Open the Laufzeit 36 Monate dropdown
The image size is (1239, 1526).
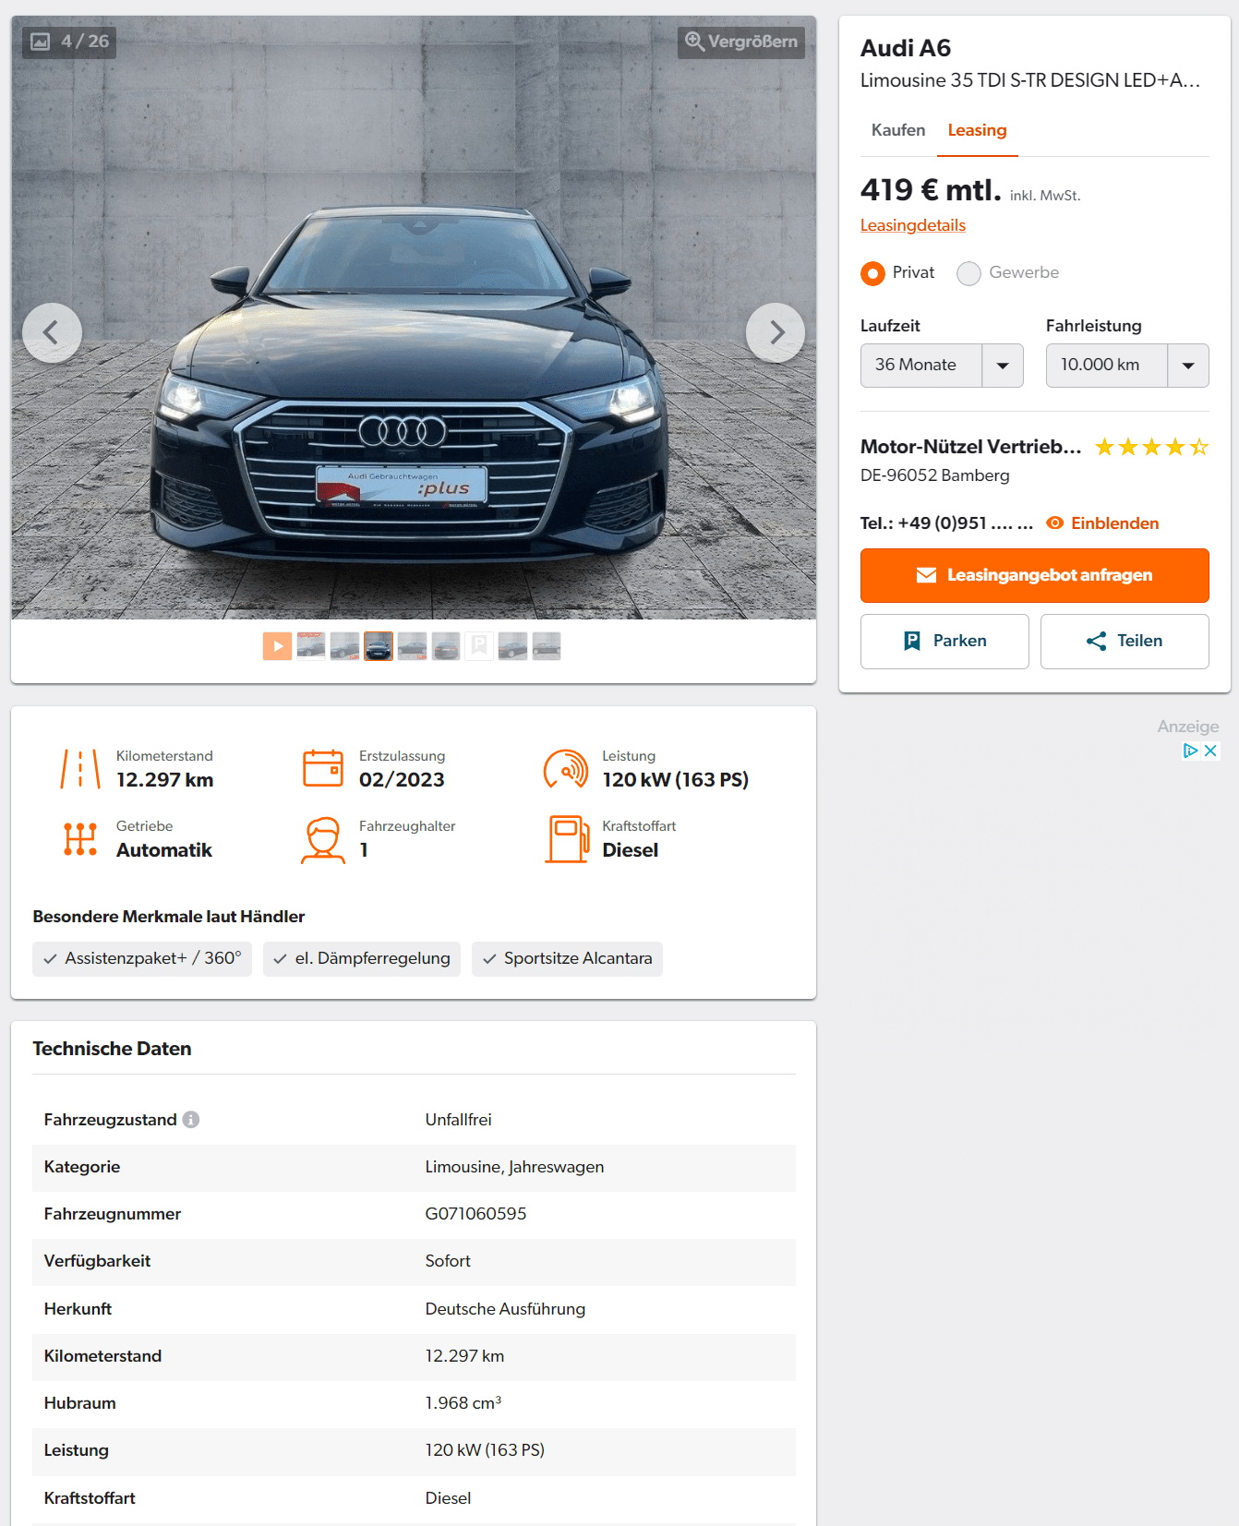coord(942,366)
